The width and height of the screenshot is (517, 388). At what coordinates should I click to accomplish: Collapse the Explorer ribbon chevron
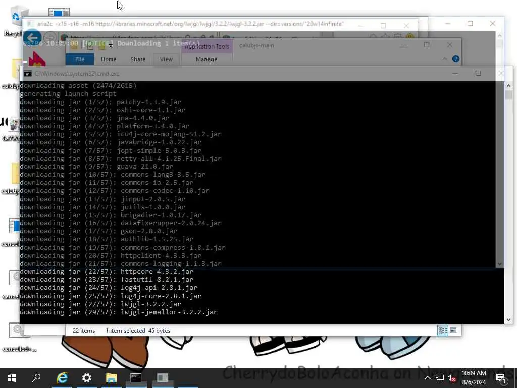[445, 59]
